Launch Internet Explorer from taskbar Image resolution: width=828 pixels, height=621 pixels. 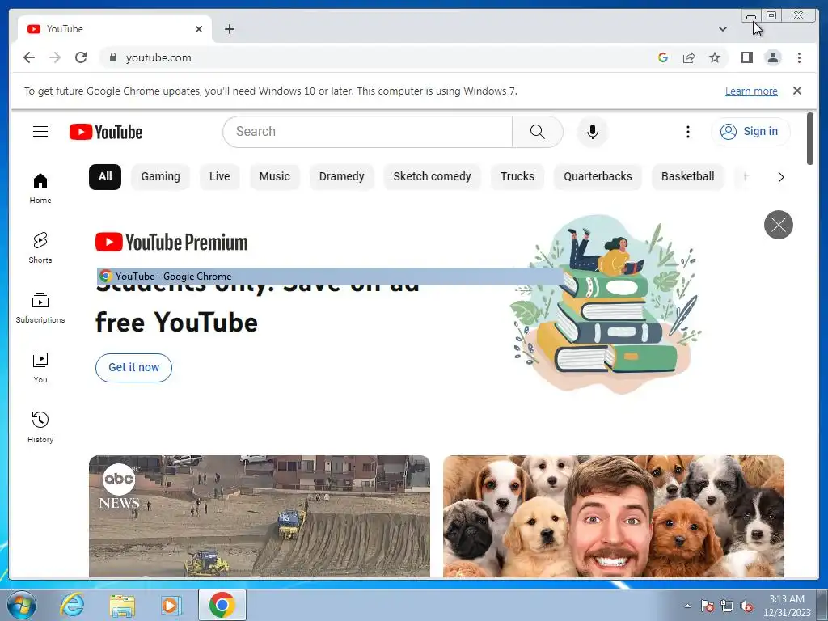[x=72, y=605]
